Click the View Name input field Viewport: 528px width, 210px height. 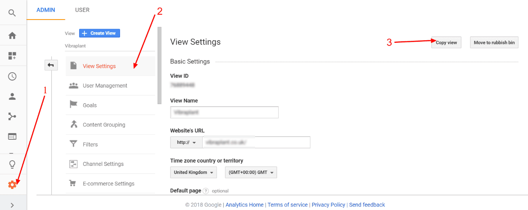[x=224, y=112]
